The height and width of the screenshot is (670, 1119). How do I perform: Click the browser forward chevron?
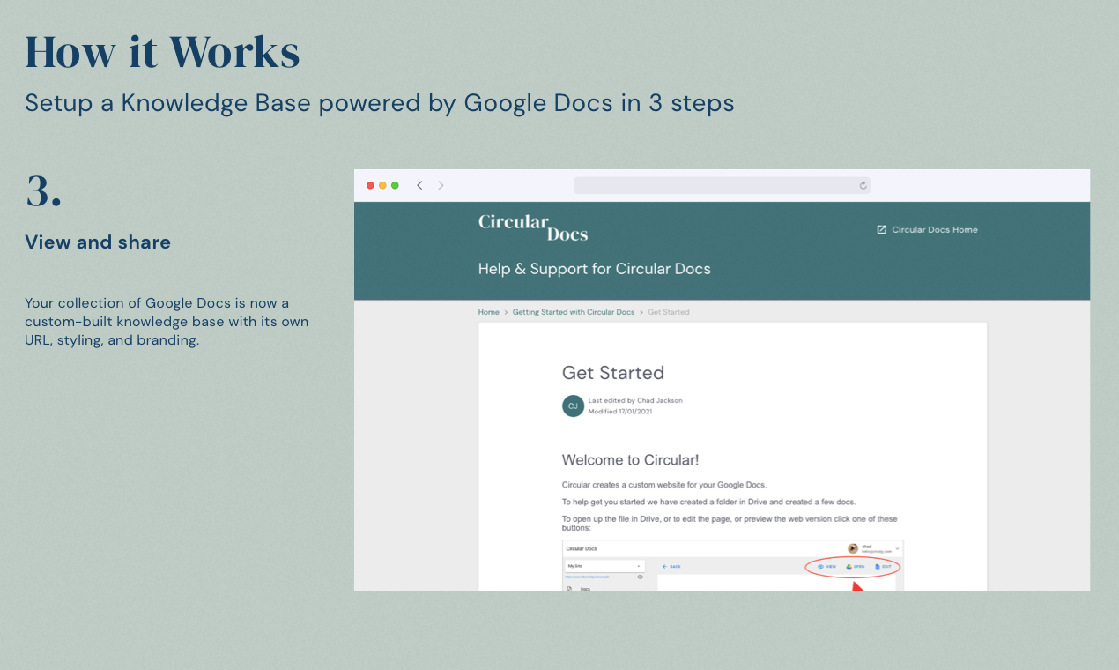(x=441, y=185)
